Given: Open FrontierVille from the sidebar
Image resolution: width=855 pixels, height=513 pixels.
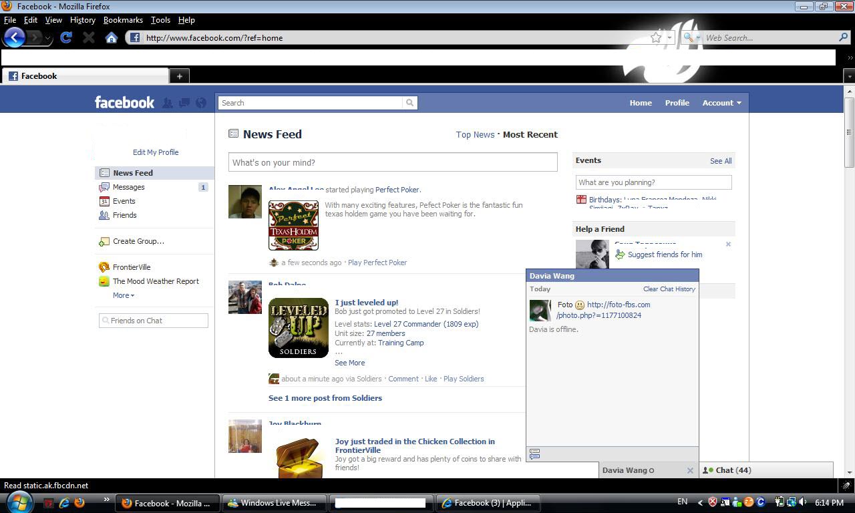Looking at the screenshot, I should pyautogui.click(x=132, y=267).
